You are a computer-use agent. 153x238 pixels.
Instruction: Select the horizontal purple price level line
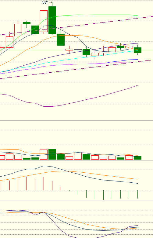click(76, 50)
